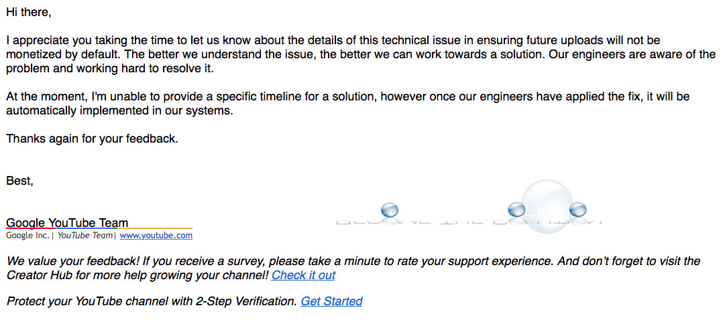Click the Best sign-off text
The width and height of the screenshot is (727, 326).
coord(20,181)
